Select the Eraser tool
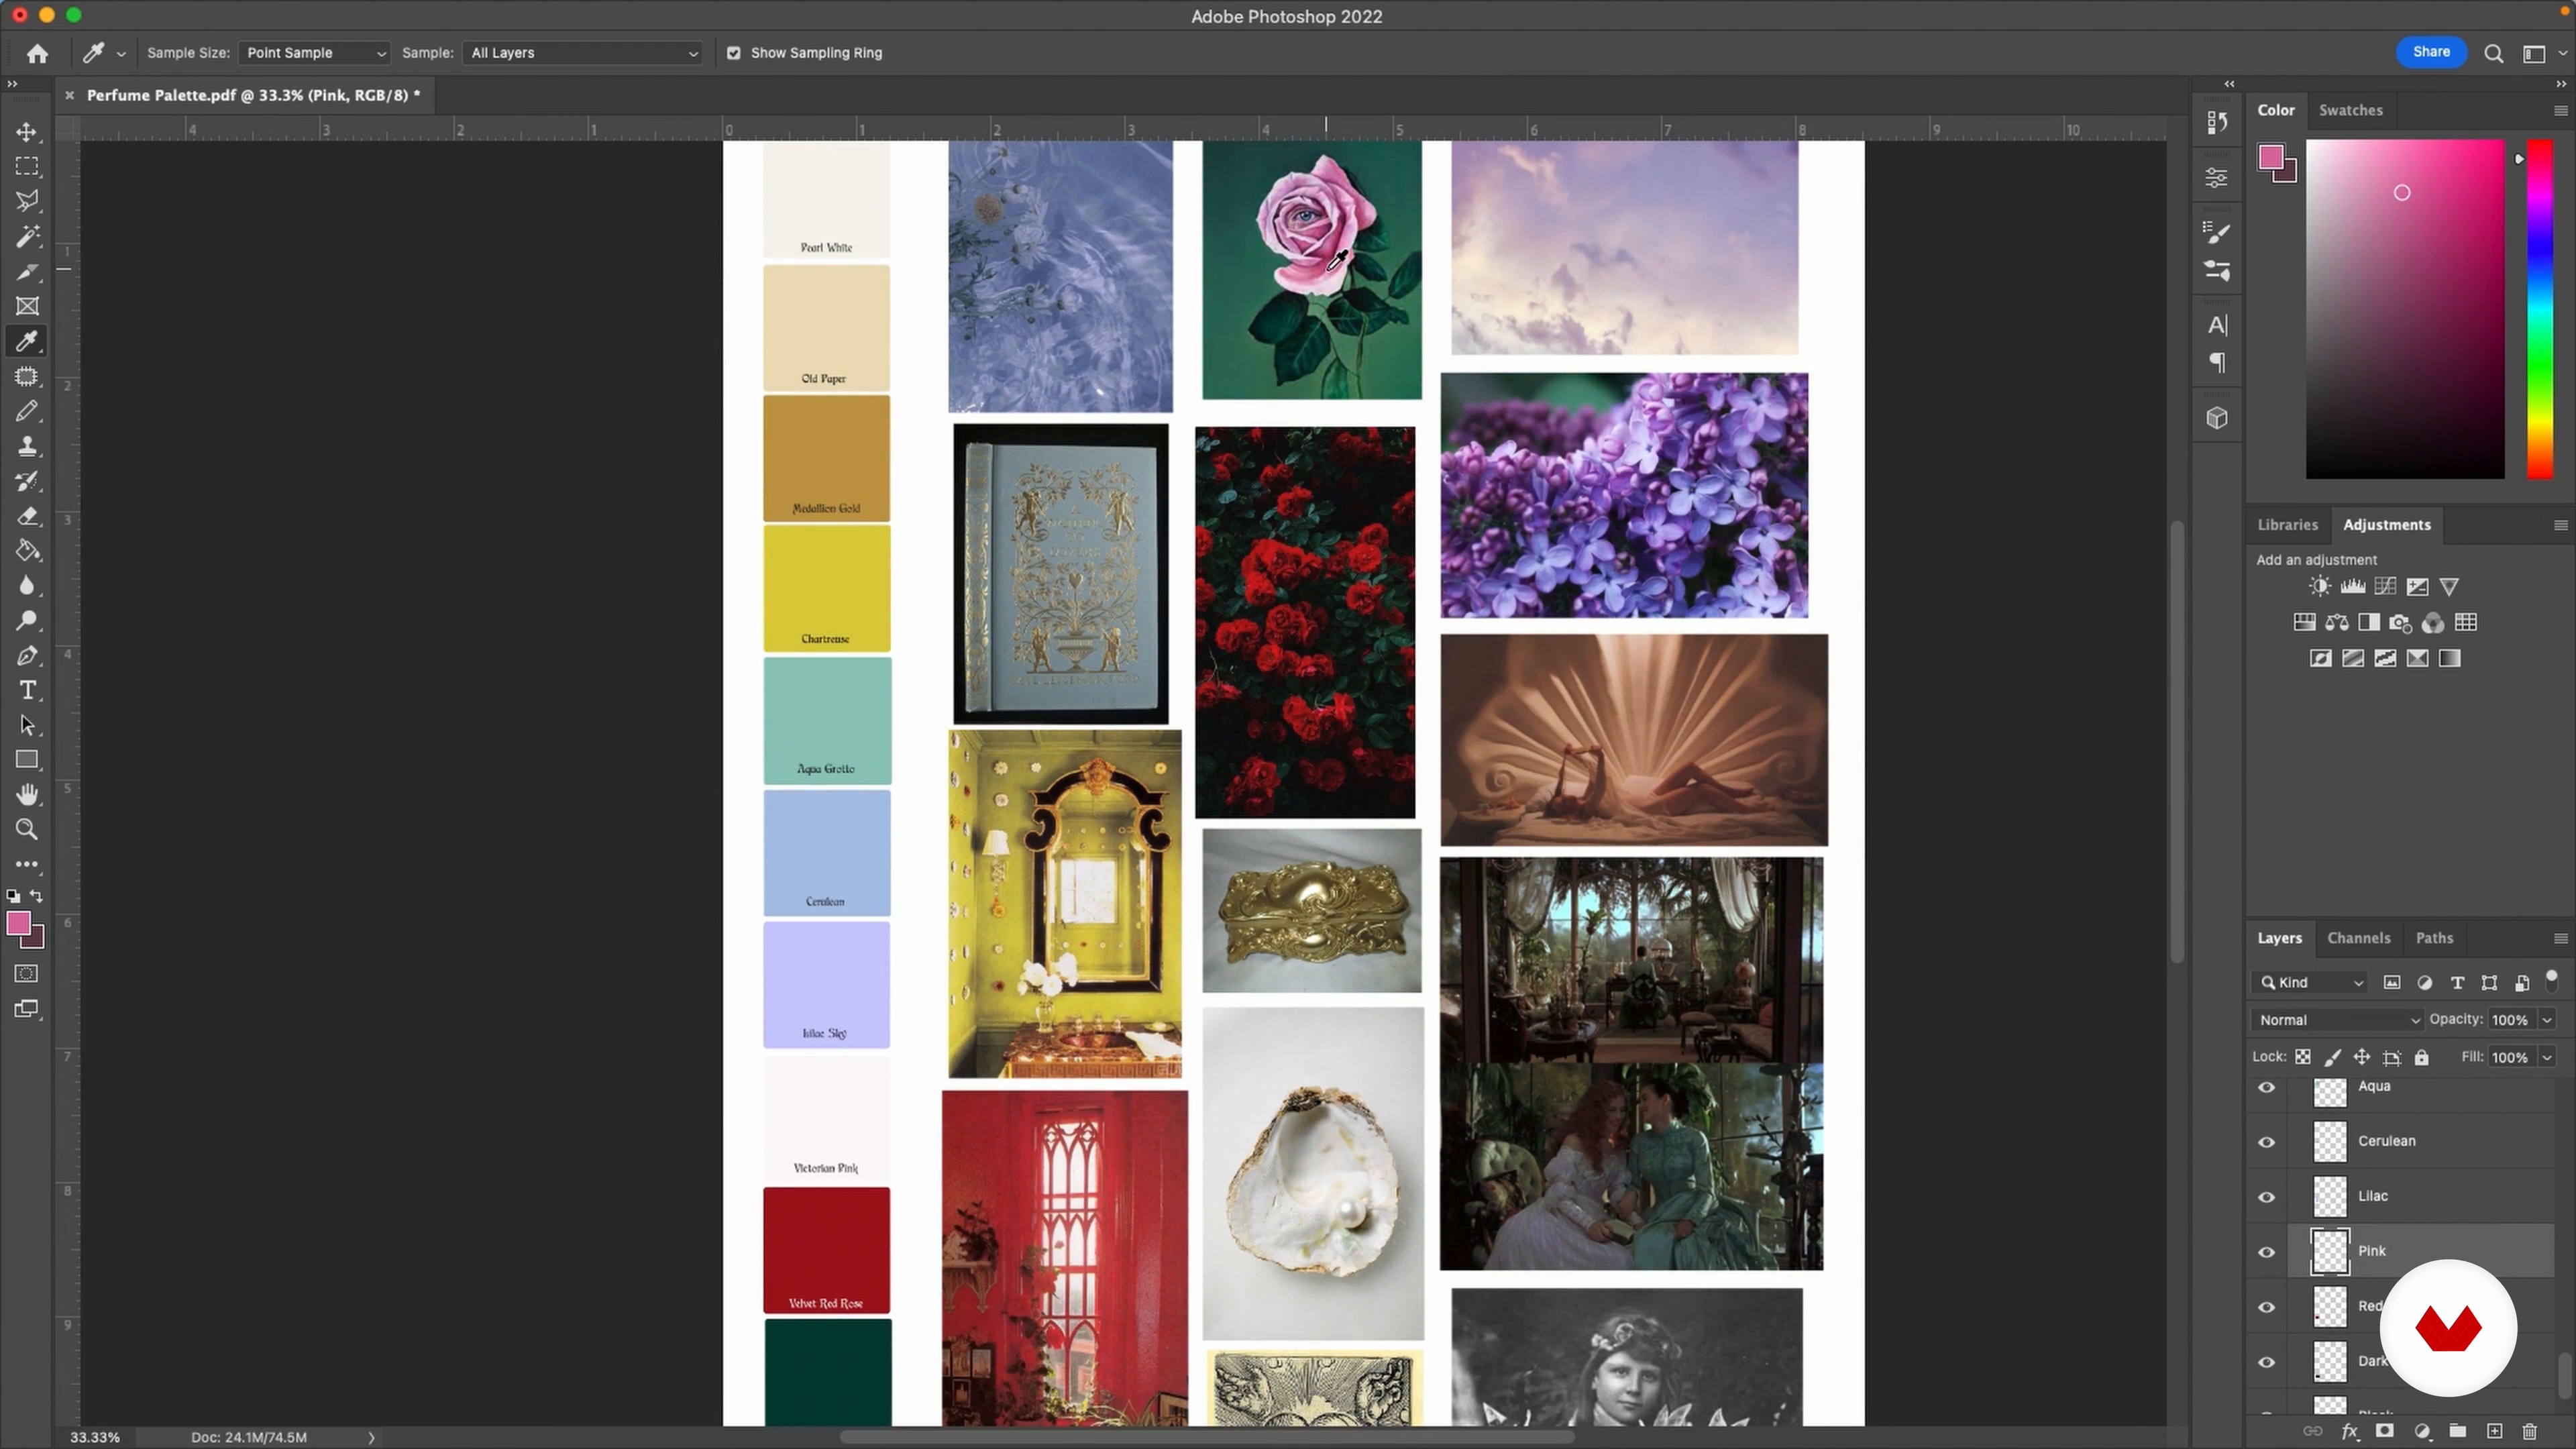Screen dimensions: 2576x1449 click(27, 516)
